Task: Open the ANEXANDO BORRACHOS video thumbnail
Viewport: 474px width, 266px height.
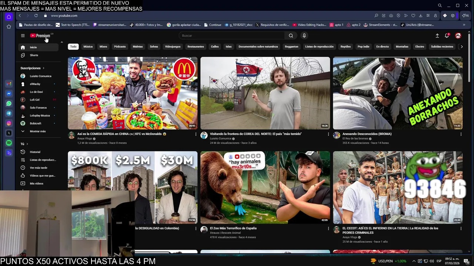Action: [x=398, y=93]
